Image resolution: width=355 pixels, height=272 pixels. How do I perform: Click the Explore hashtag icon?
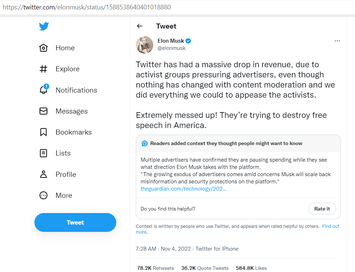click(x=43, y=69)
